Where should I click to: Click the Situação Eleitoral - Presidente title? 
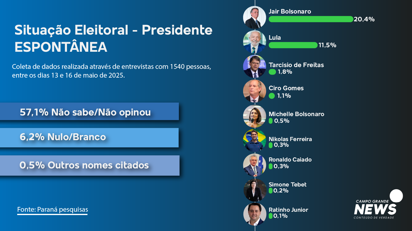point(113,30)
